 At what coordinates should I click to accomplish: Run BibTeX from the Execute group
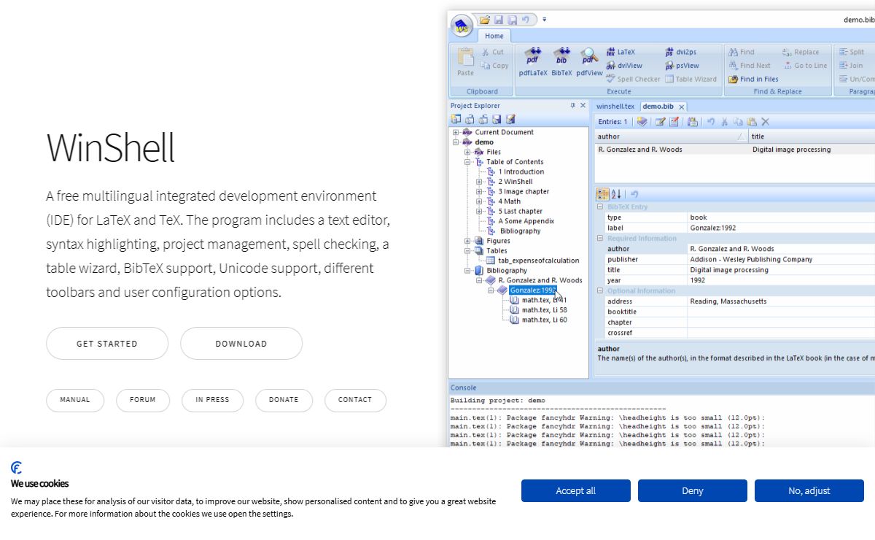pyautogui.click(x=561, y=62)
